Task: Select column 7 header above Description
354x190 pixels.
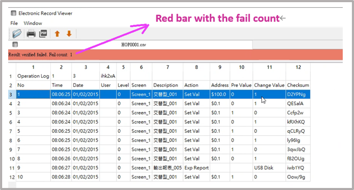Action: 167,67
